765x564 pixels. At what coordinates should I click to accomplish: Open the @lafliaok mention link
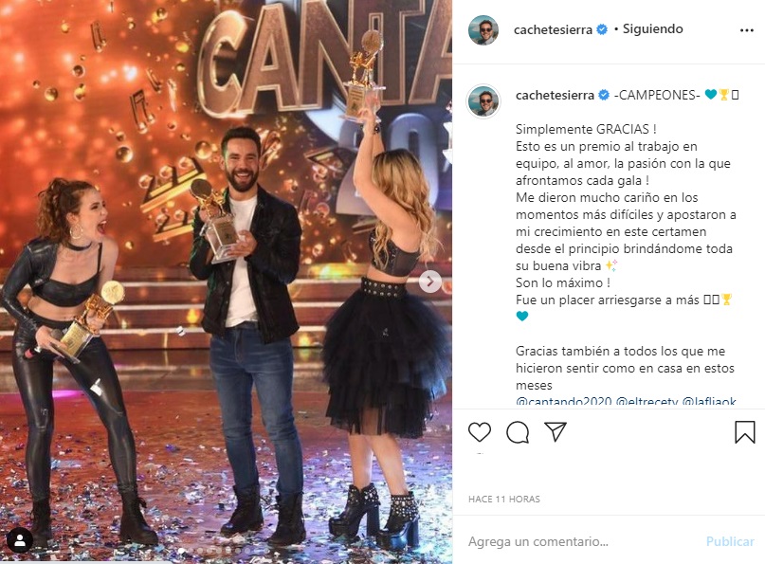709,402
